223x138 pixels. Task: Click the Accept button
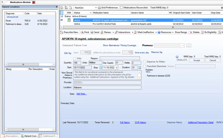(197, 60)
